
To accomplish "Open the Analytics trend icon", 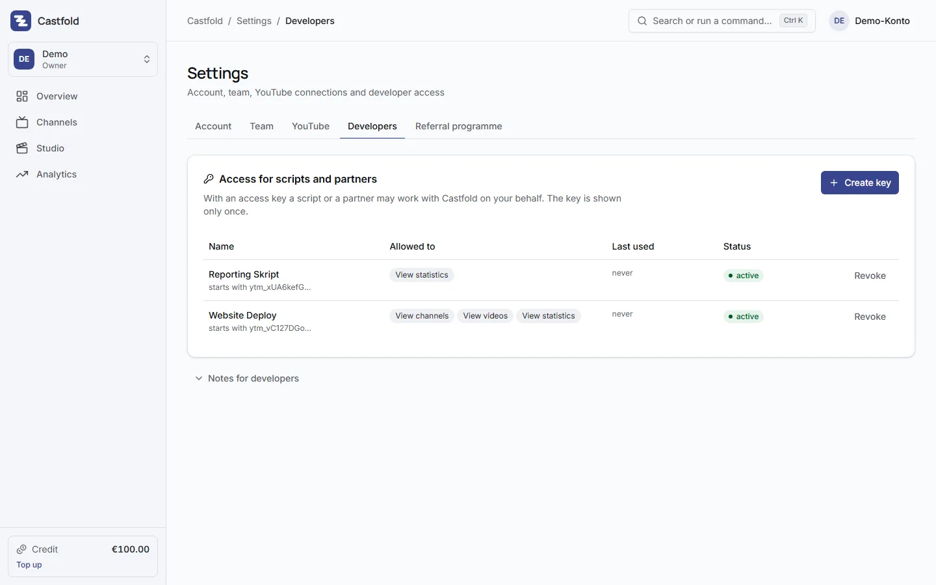I will (22, 174).
